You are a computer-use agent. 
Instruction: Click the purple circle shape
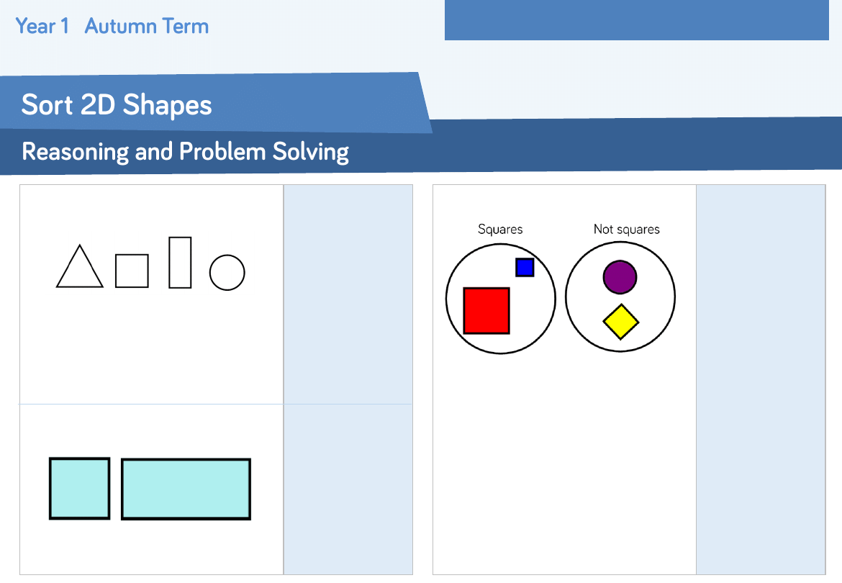[x=620, y=277]
